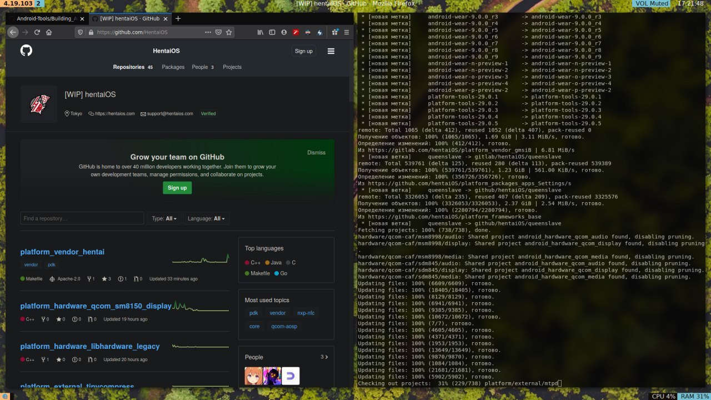Open platform_hardware_qcom_sm8150_display repository
Viewport: 711px width, 400px height.
point(96,306)
